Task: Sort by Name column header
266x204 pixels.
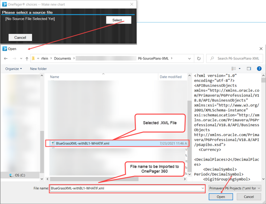Action: click(x=54, y=77)
